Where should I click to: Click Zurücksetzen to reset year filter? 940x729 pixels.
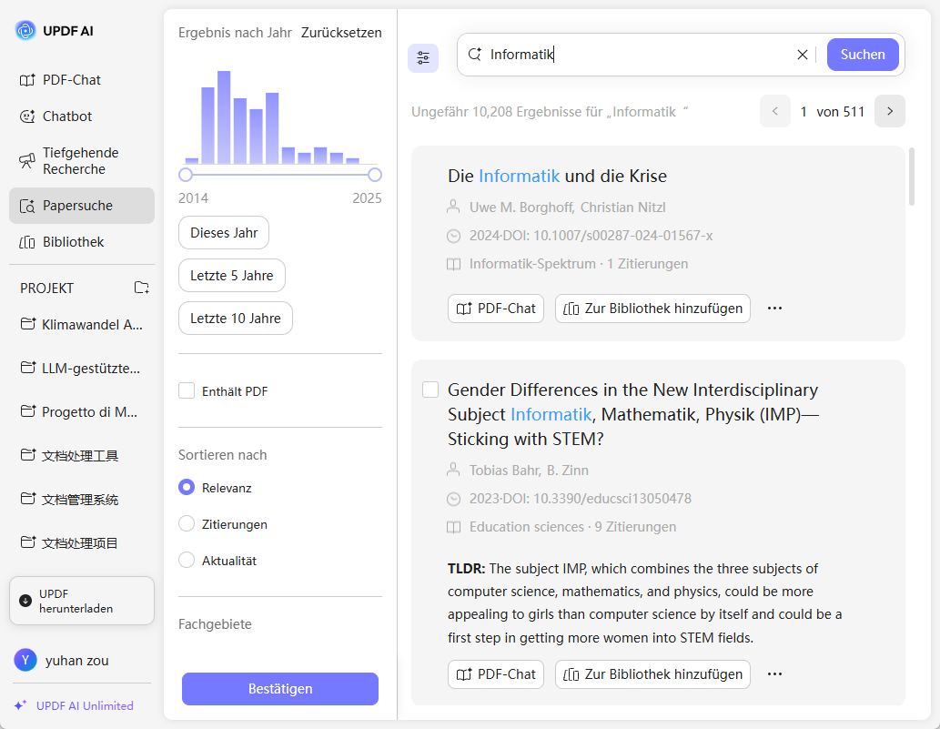pyautogui.click(x=341, y=33)
